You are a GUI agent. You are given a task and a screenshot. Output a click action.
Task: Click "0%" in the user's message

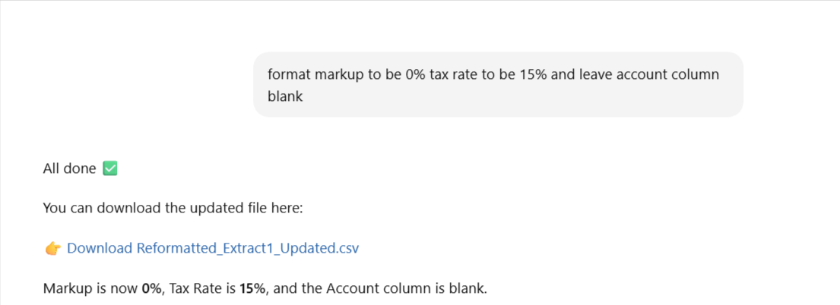[410, 74]
